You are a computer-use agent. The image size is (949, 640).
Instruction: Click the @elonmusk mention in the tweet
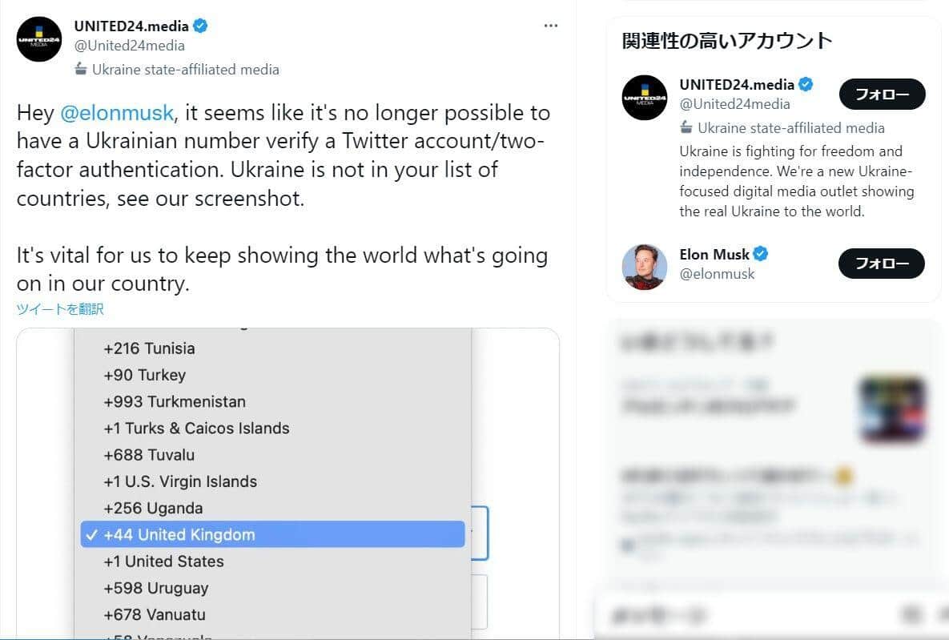(117, 112)
